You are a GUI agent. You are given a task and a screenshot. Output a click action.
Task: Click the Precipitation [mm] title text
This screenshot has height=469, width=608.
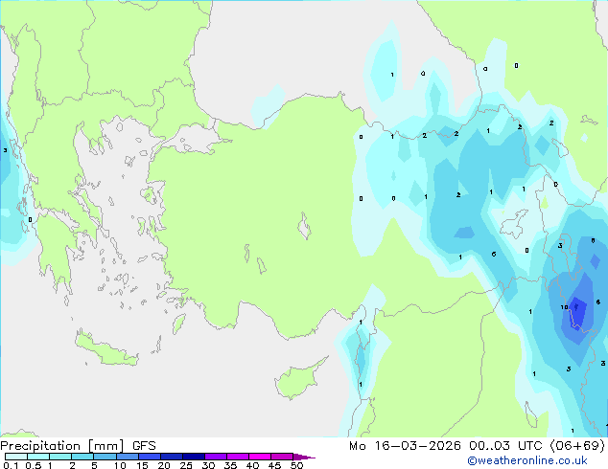(62, 446)
